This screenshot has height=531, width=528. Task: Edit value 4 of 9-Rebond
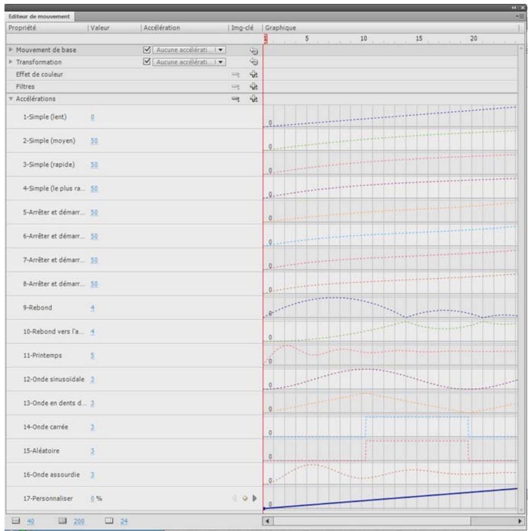93,308
